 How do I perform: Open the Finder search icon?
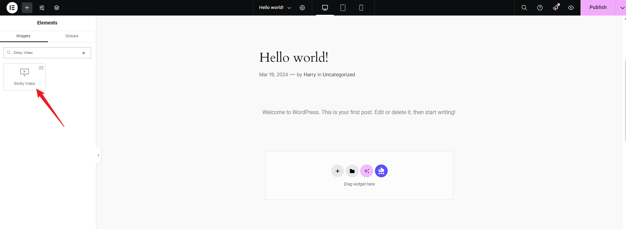(524, 8)
